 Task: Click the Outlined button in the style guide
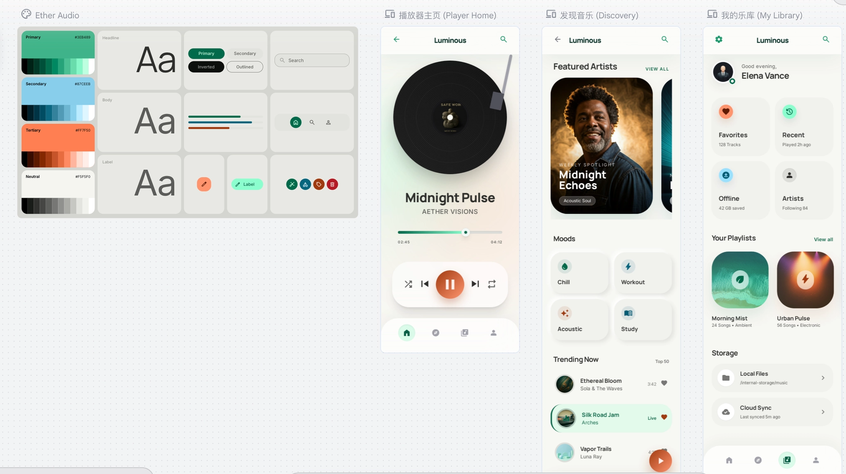245,67
